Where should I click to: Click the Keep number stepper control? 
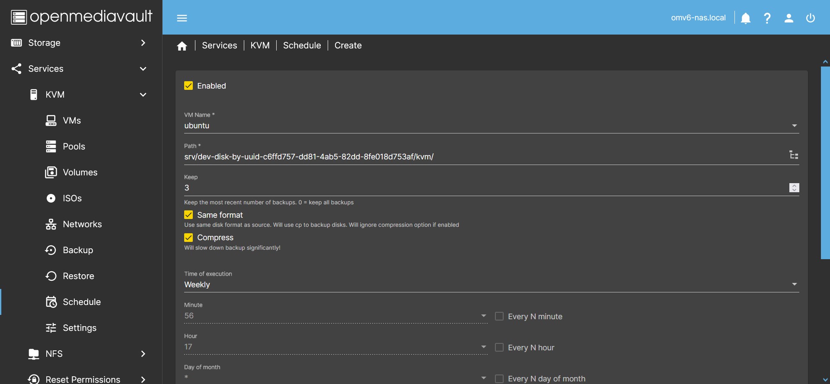pyautogui.click(x=794, y=187)
